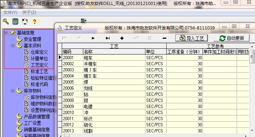The height and width of the screenshot is (137, 255).
Task: Jump to the last record
Action: tap(107, 38)
